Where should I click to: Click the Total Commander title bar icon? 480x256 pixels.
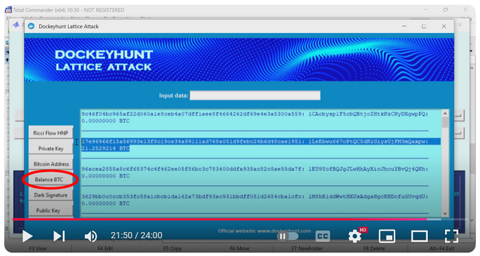pos(8,10)
